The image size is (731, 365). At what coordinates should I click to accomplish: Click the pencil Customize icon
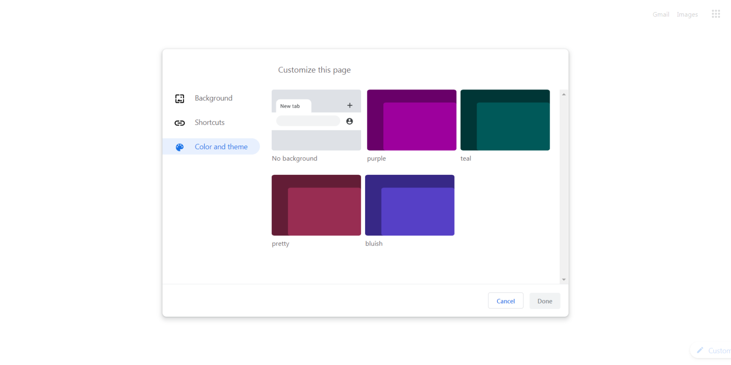pos(700,350)
